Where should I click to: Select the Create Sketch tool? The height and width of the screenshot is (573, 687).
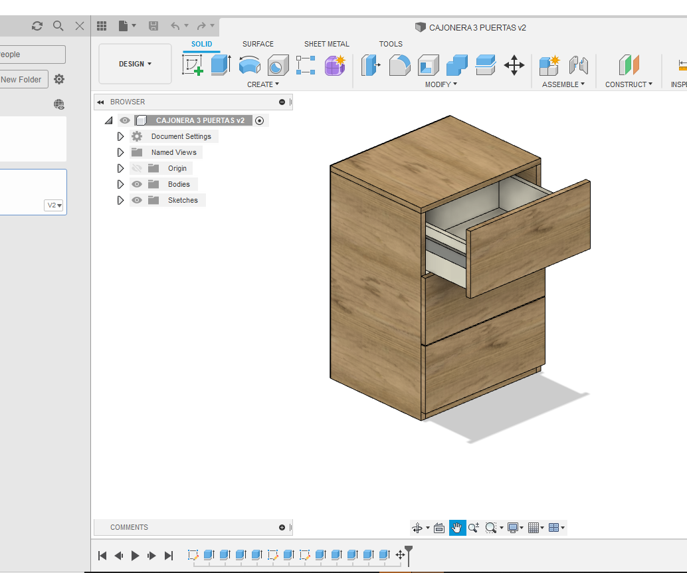(193, 64)
